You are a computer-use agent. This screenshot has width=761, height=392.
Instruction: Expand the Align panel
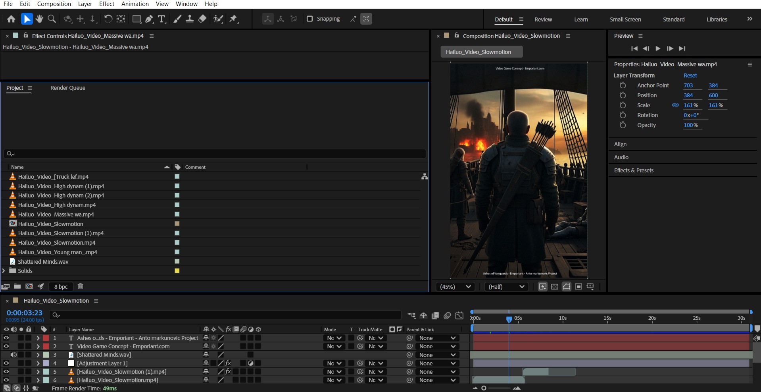pos(620,144)
